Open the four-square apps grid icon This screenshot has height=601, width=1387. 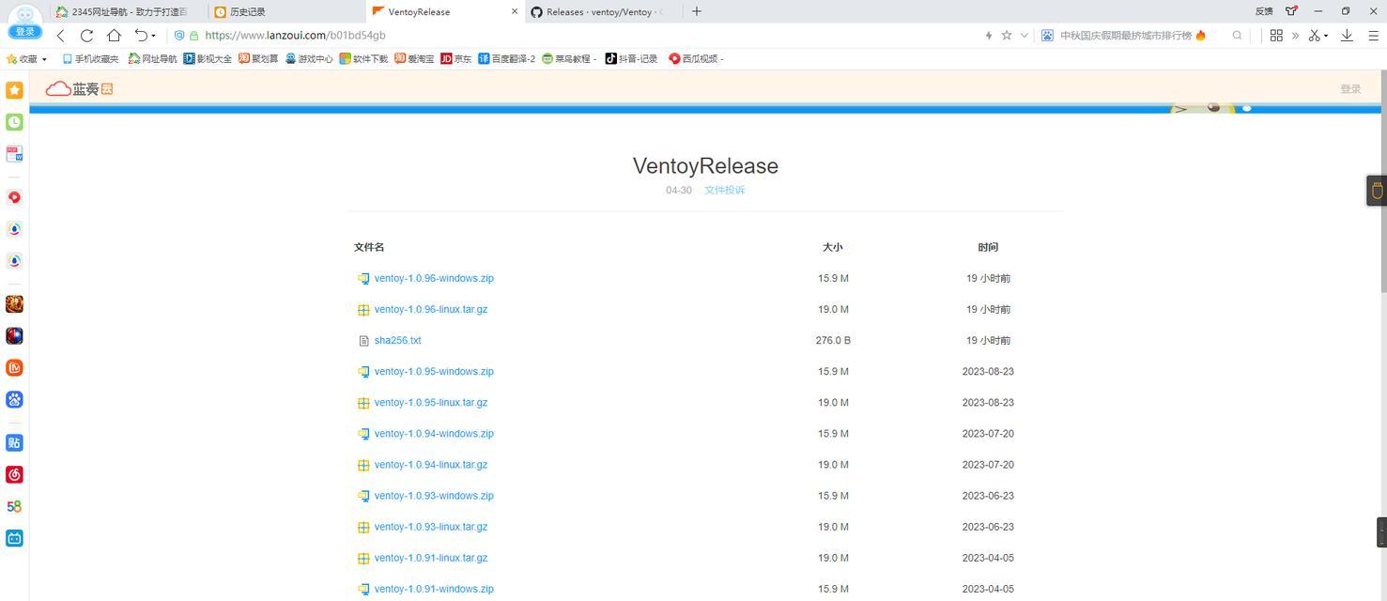click(1276, 36)
